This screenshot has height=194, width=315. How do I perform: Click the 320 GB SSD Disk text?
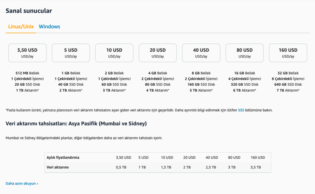click(x=245, y=85)
